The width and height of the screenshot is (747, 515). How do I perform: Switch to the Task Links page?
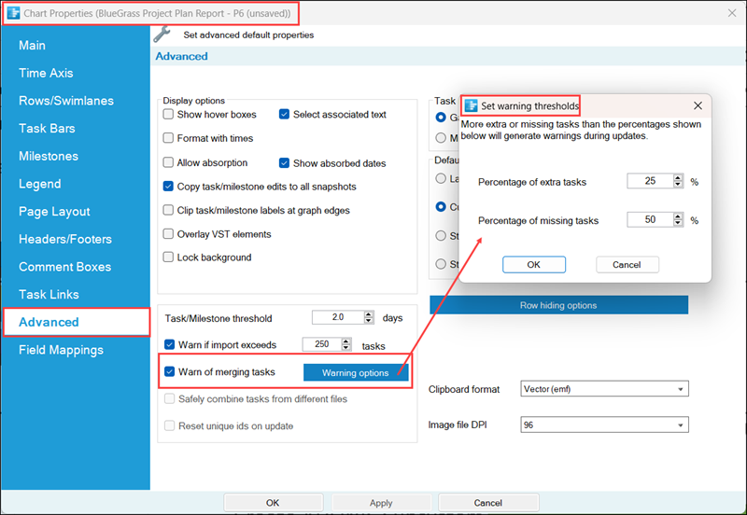49,294
